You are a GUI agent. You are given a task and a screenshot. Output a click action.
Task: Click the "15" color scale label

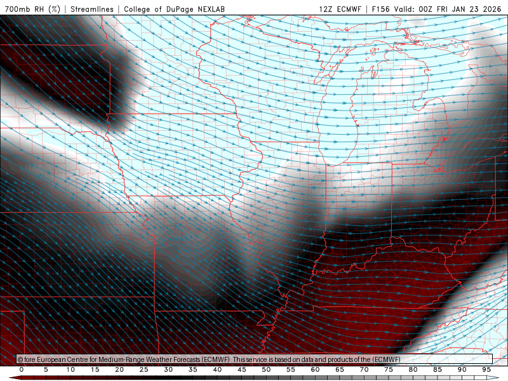[x=95, y=370]
